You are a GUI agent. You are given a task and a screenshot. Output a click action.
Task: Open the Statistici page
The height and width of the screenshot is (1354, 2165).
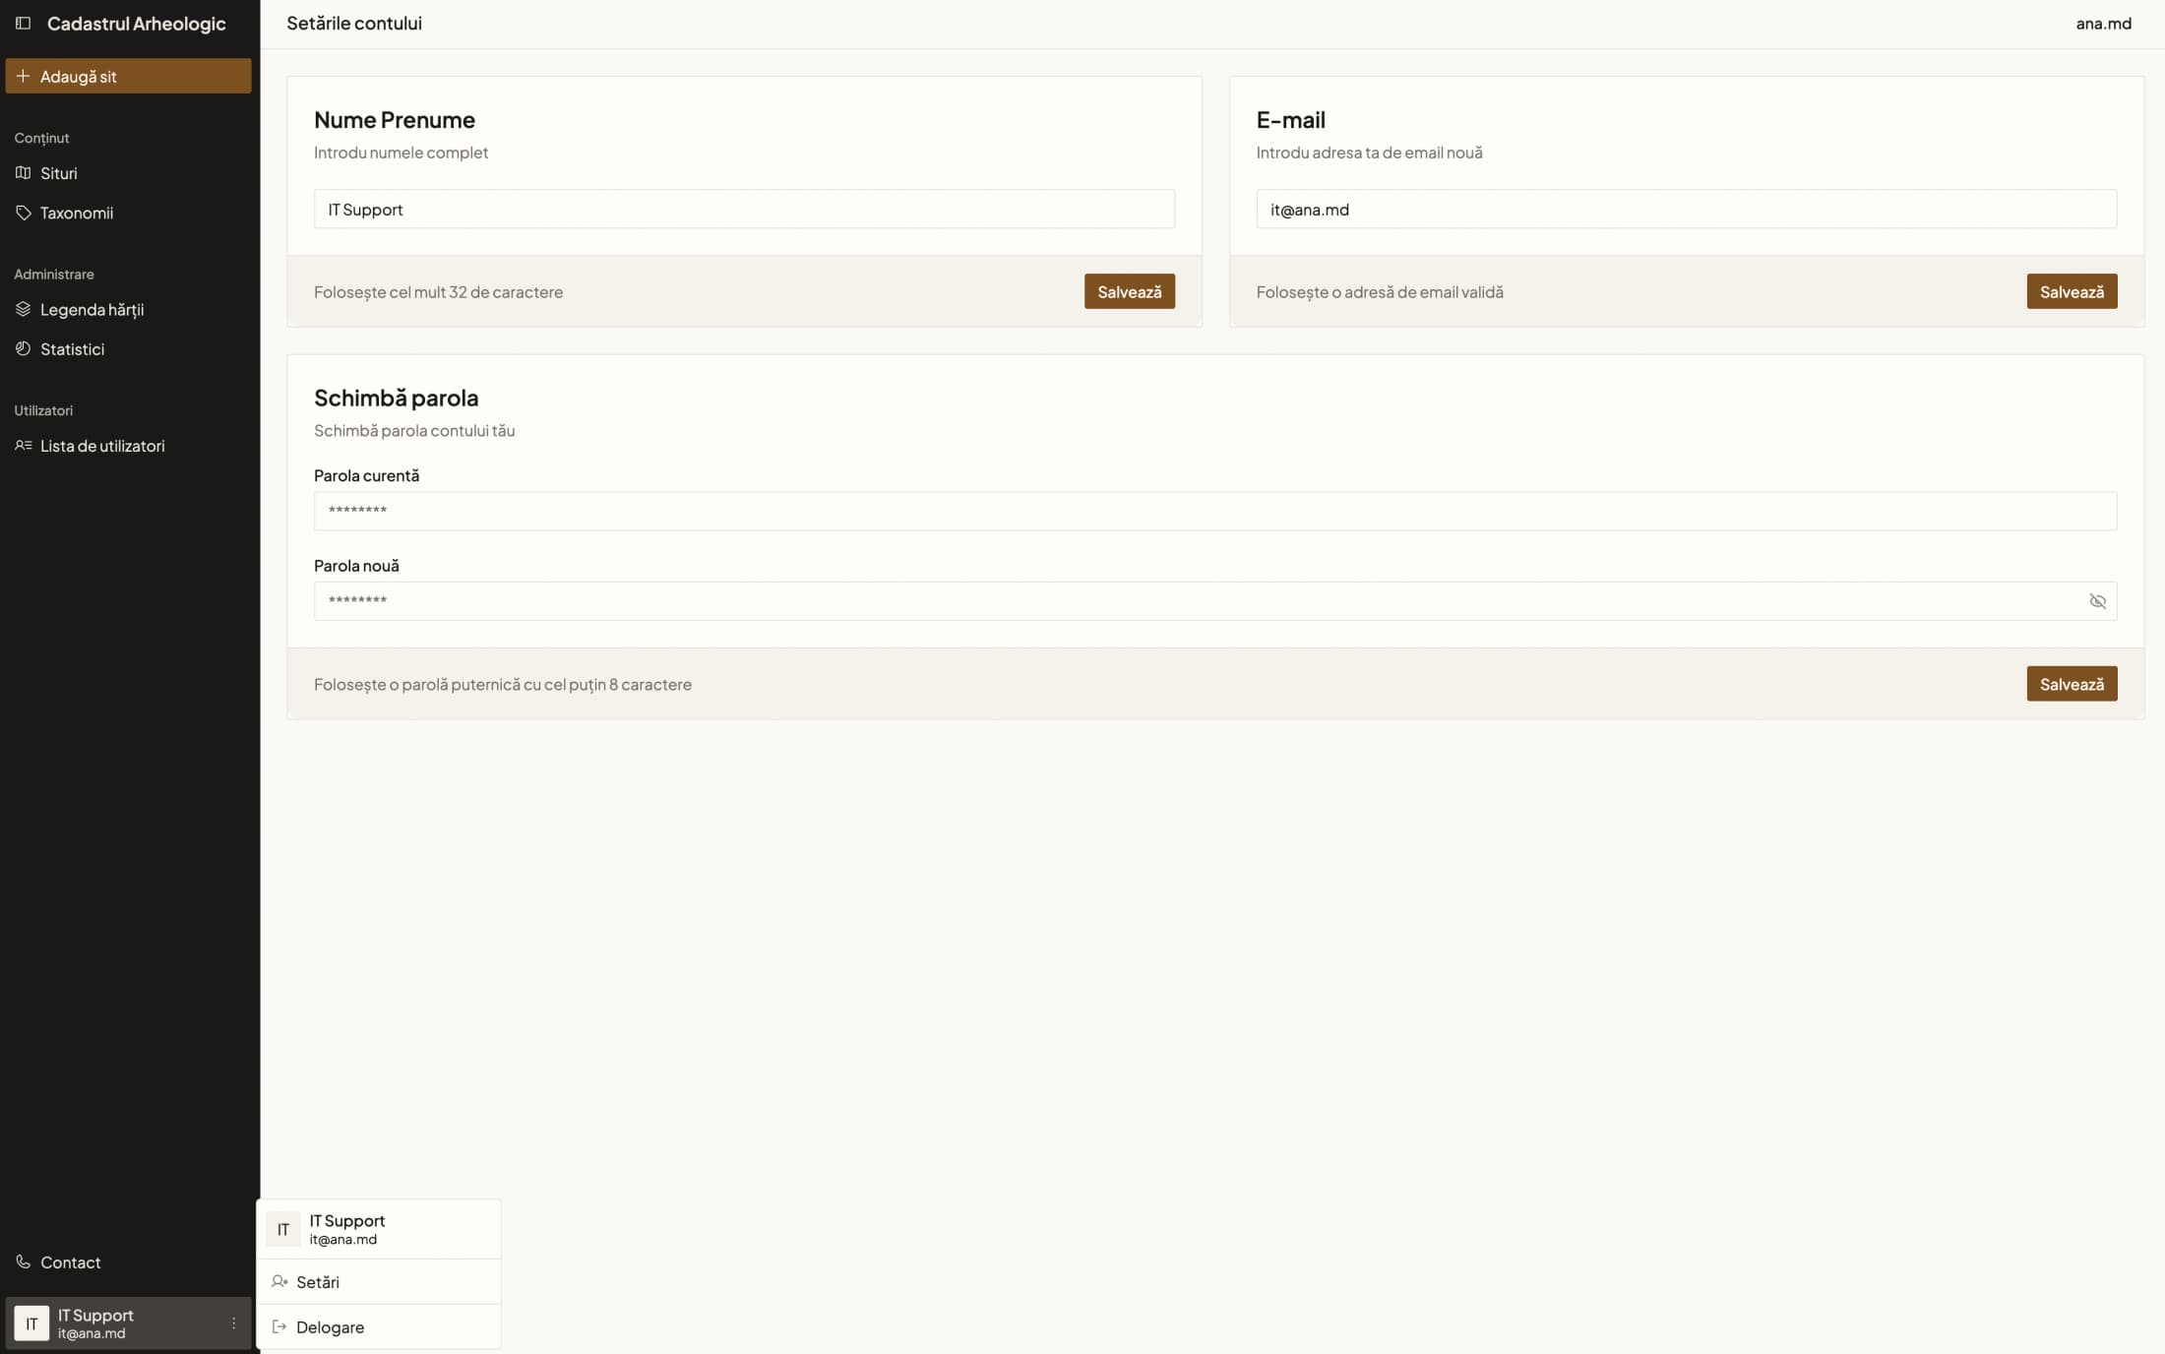click(x=128, y=348)
